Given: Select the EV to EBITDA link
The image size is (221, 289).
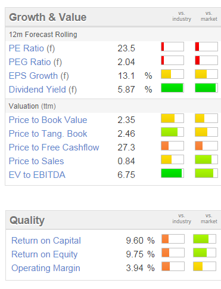Looking at the screenshot, I should pyautogui.click(x=37, y=175).
